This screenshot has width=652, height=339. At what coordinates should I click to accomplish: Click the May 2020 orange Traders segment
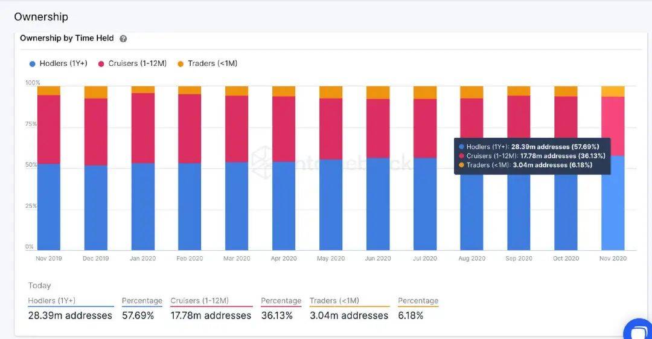331,92
